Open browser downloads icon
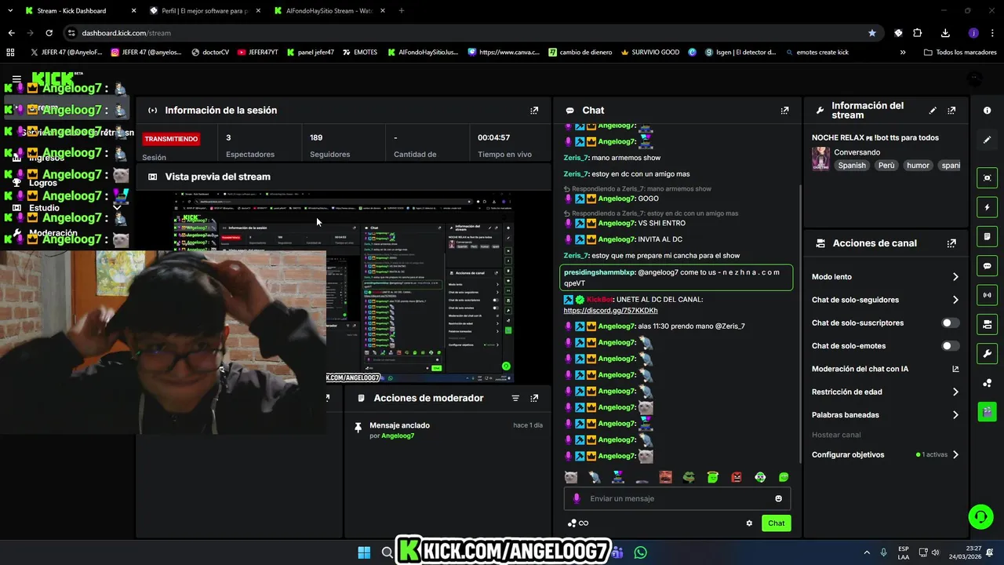The width and height of the screenshot is (1004, 565). [x=945, y=33]
